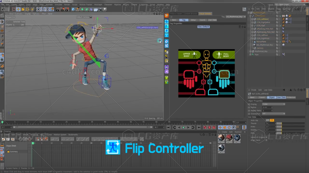
Task: Open the Simulate menu
Action: (x=58, y=5)
